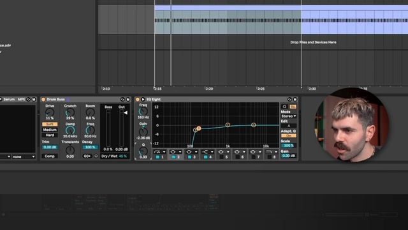Toggle the Comp button in Drum Buss
Image resolution: width=408 pixels, height=230 pixels.
pos(50,156)
